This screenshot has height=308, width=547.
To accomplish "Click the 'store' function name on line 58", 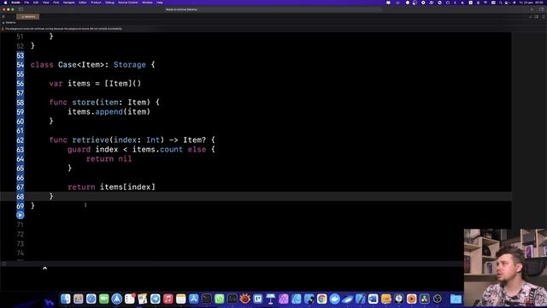I will tap(84, 103).
